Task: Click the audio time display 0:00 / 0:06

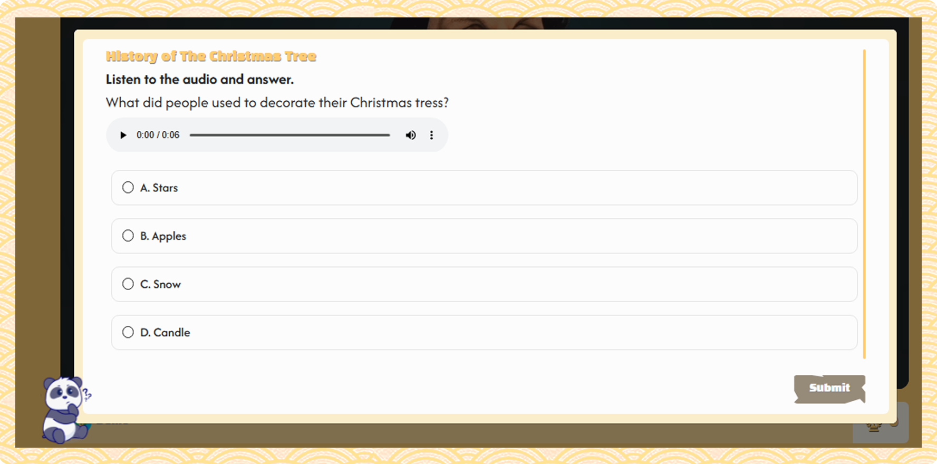Action: pyautogui.click(x=158, y=135)
